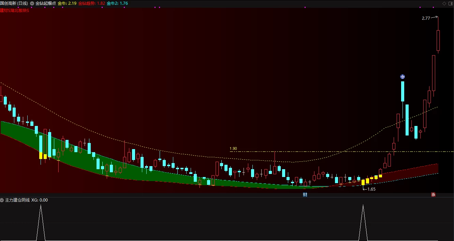The height and width of the screenshot is (241, 454).
Task: Select the 主力建仓阴线 indicator name
Action: coord(17,200)
